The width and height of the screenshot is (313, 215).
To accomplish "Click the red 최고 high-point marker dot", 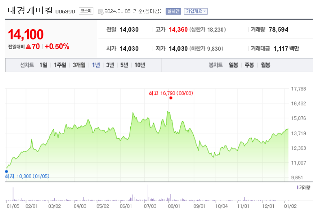I will click(171, 98).
